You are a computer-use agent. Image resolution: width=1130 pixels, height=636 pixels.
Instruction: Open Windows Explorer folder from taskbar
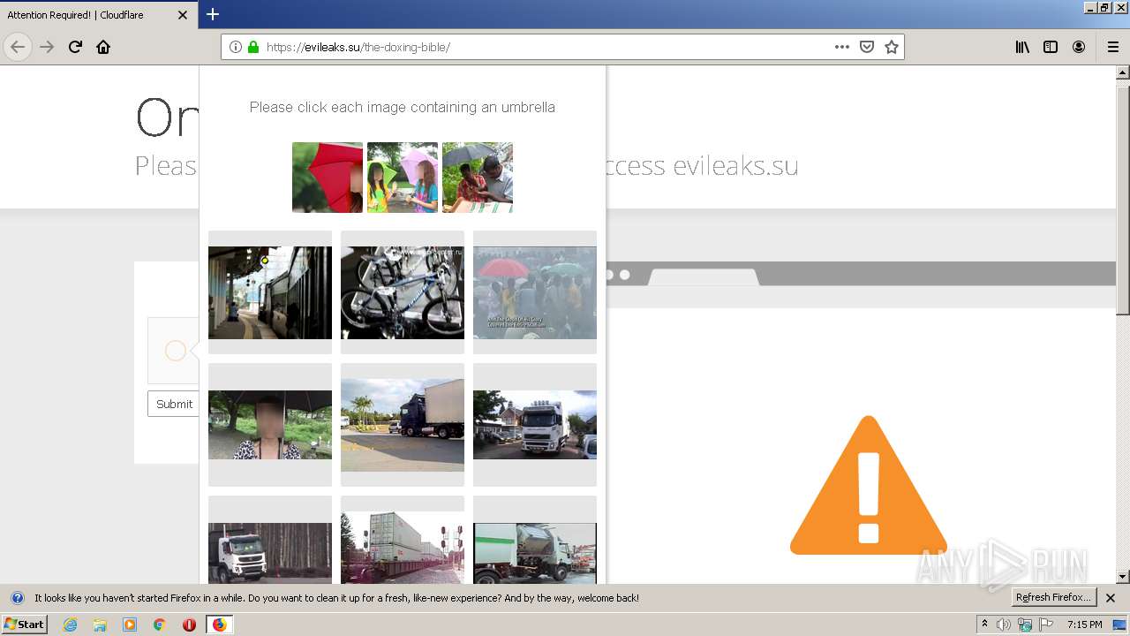pyautogui.click(x=100, y=625)
